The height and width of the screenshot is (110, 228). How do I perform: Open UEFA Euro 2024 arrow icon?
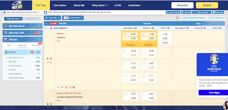coord(40,33)
